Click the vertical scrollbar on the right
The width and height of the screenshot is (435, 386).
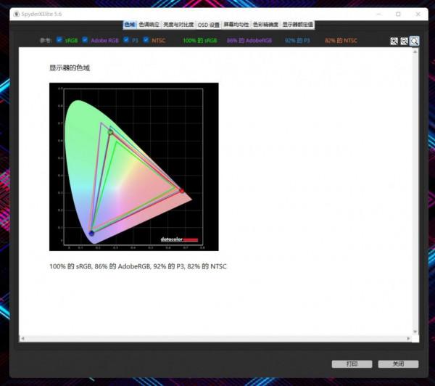click(x=415, y=189)
